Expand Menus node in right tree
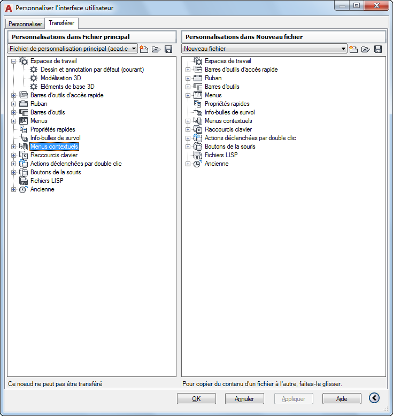Viewport: 393px width, 416px height. pos(188,95)
